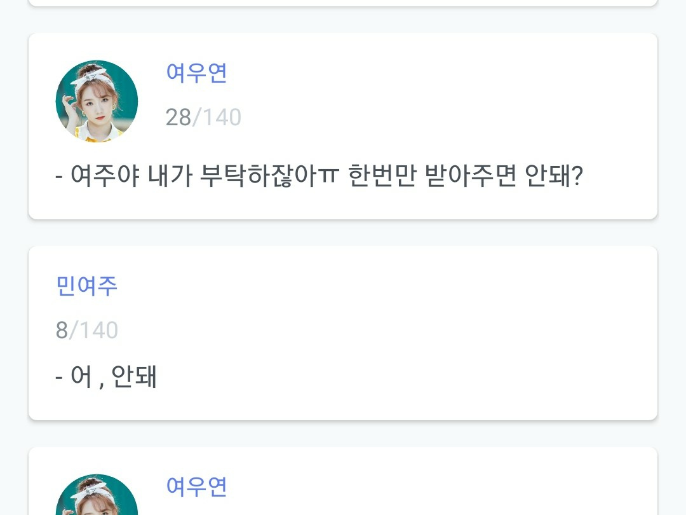Tap the 여우연 name above the 28/140 counter
Screen dimensions: 686x515
(196, 73)
